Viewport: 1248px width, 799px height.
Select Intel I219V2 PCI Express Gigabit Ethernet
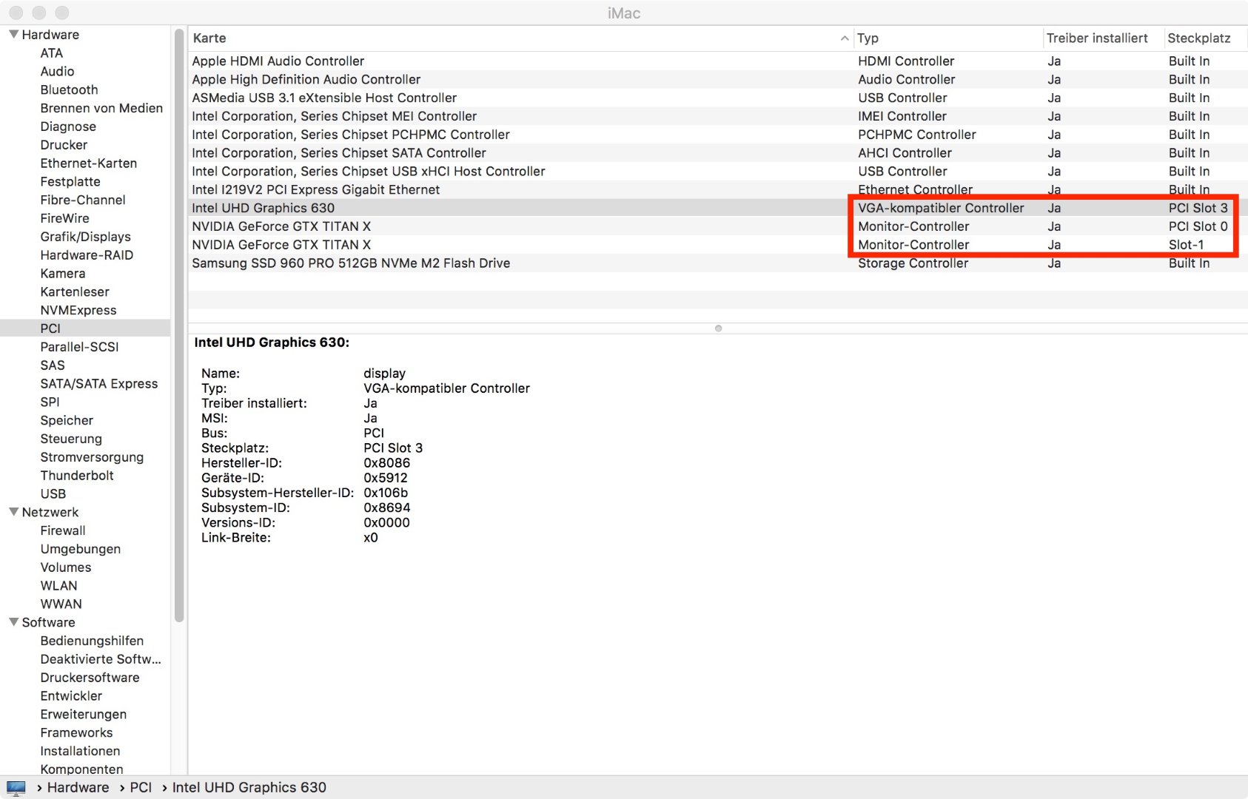coord(717,189)
